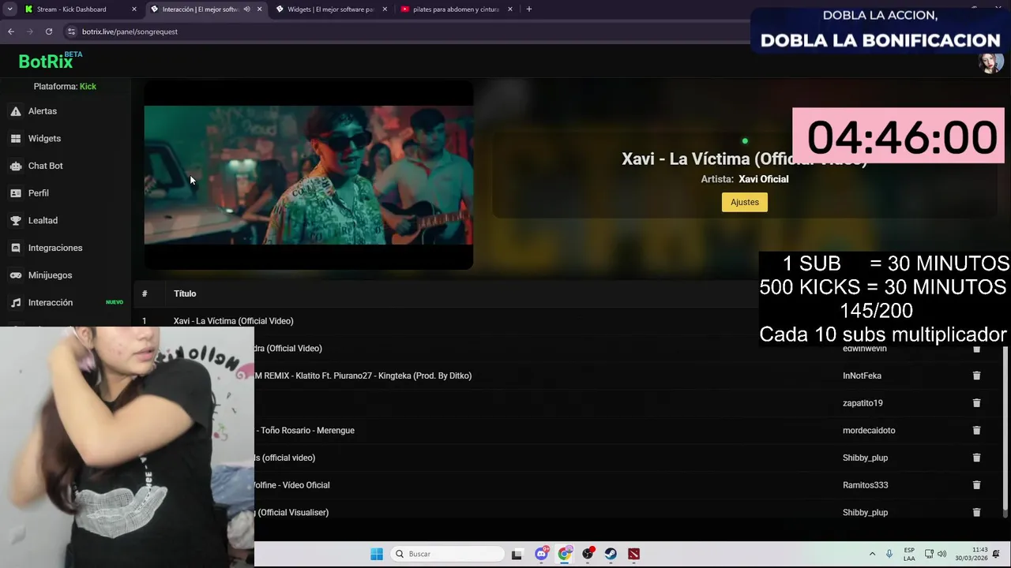1011x568 pixels.
Task: Open Discord from the taskbar
Action: (x=541, y=554)
